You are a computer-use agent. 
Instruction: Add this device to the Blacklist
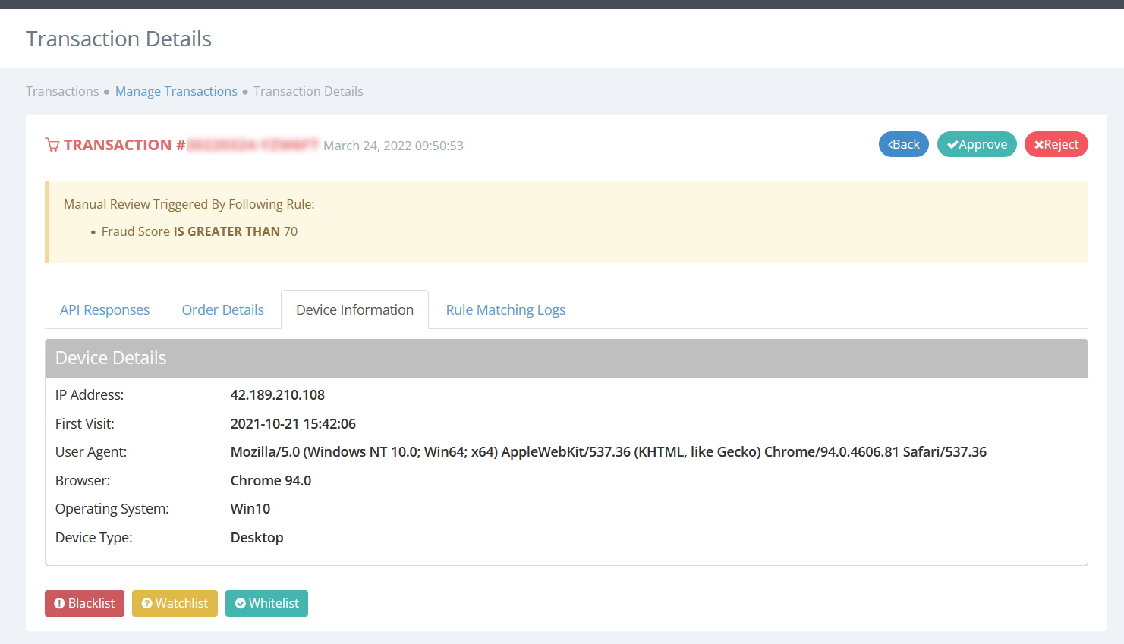(84, 603)
